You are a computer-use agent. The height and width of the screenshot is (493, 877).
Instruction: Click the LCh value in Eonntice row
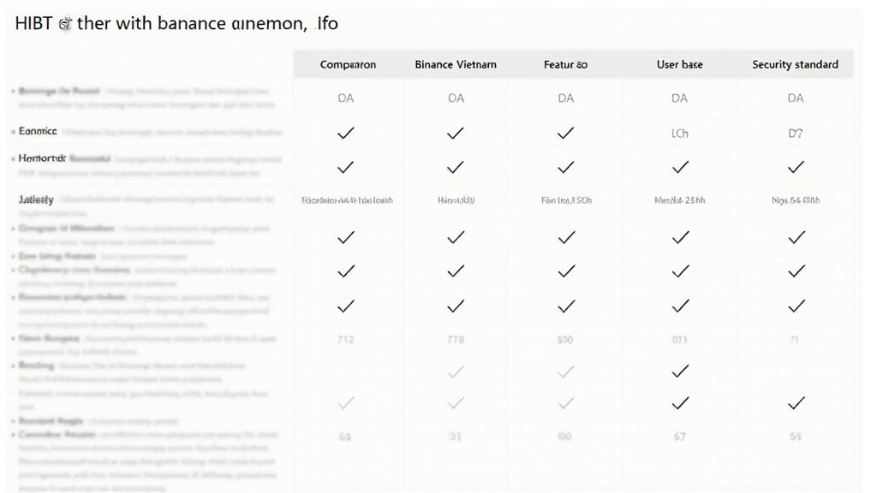click(x=679, y=134)
